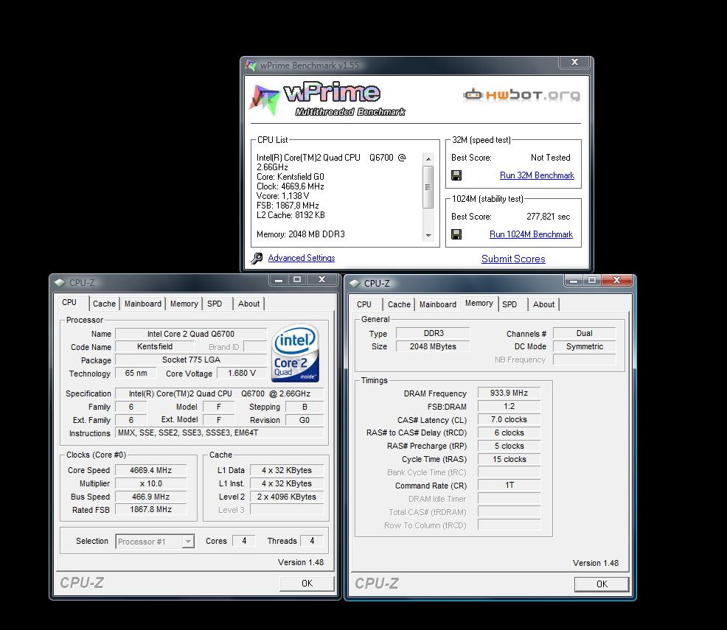Select Memory tab in right CPU-Z window
The height and width of the screenshot is (630, 727).
coord(479,304)
